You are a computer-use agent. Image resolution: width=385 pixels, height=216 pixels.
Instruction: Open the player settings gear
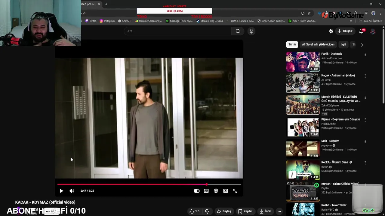(216, 191)
